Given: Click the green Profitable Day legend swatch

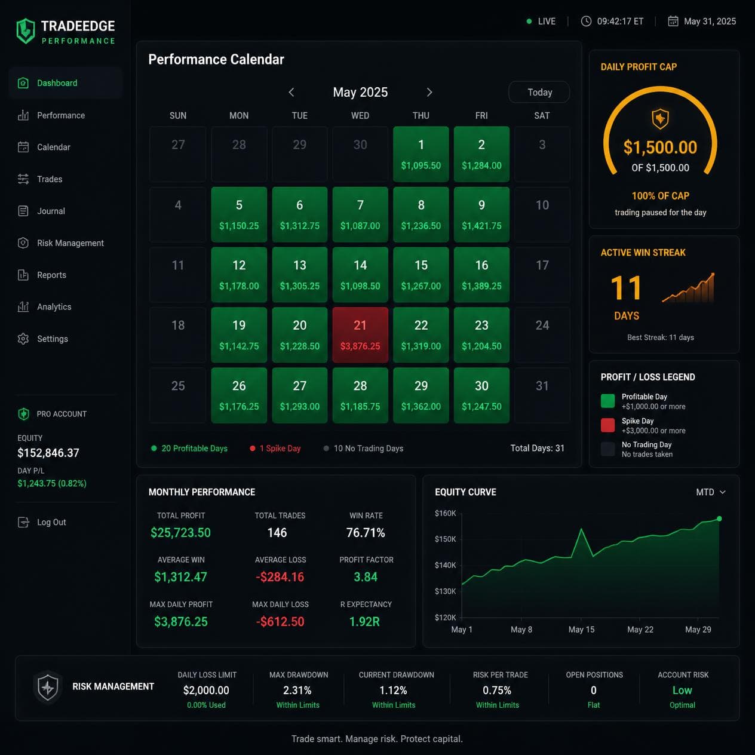Looking at the screenshot, I should (607, 401).
